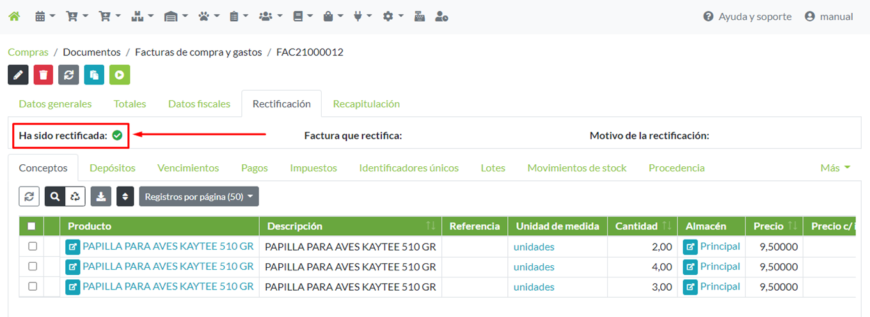This screenshot has height=317, width=870.
Task: Open the shopping bag menu
Action: [x=333, y=17]
